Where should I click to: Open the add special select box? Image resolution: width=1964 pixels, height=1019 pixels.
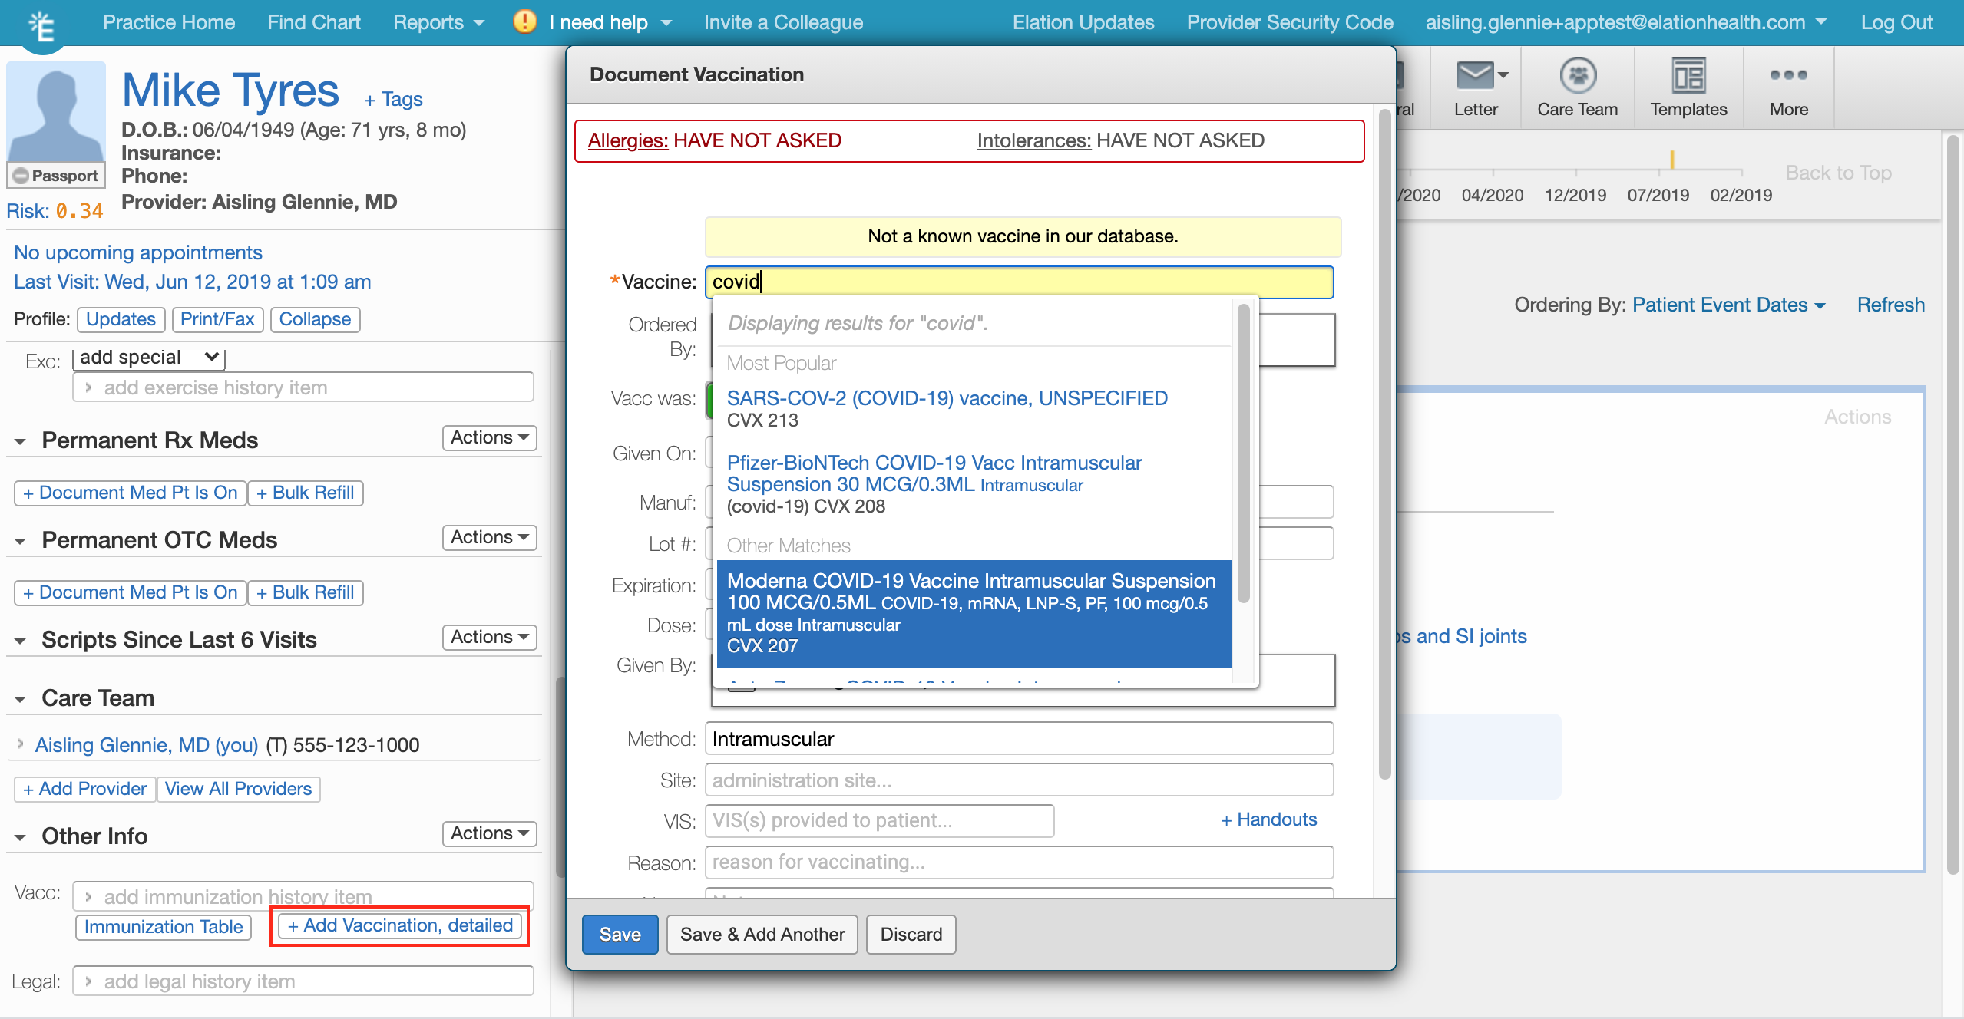click(149, 358)
